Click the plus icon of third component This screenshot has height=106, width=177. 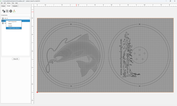coord(3,23)
